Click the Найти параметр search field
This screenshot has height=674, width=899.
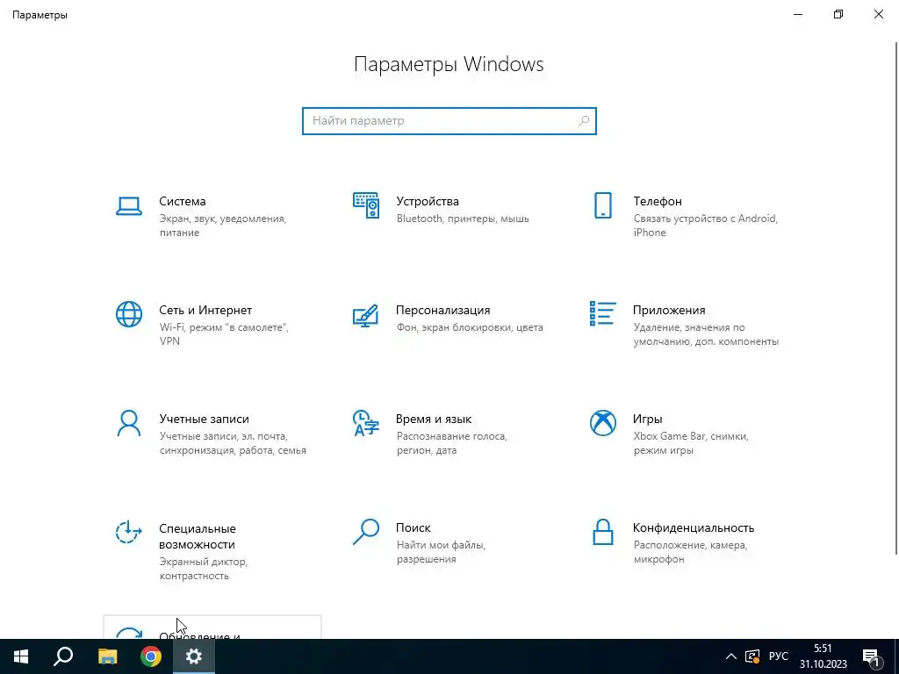click(x=449, y=121)
